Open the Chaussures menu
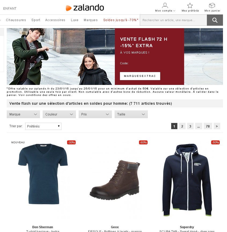Screen dimensions: 227x232 pos(16,20)
